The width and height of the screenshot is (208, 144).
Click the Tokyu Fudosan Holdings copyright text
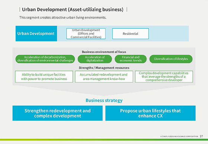(179, 136)
